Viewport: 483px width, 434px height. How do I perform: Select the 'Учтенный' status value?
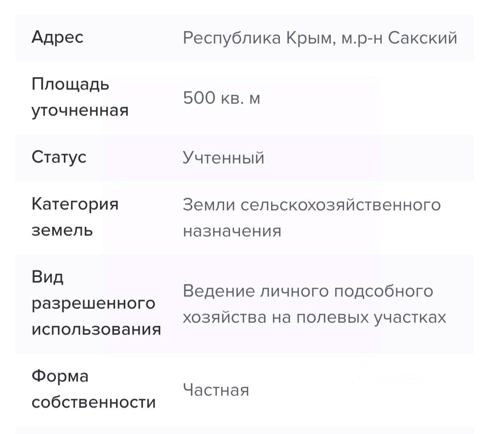click(224, 158)
